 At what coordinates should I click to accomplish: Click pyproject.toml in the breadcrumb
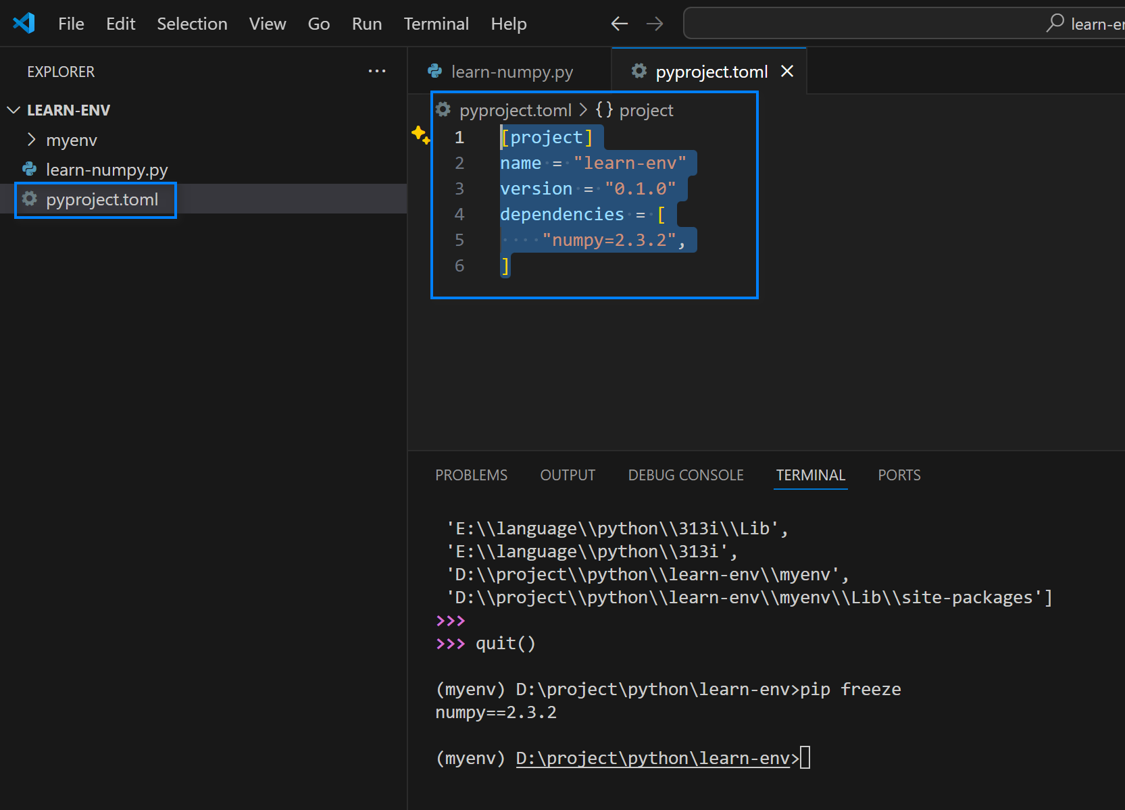(516, 110)
